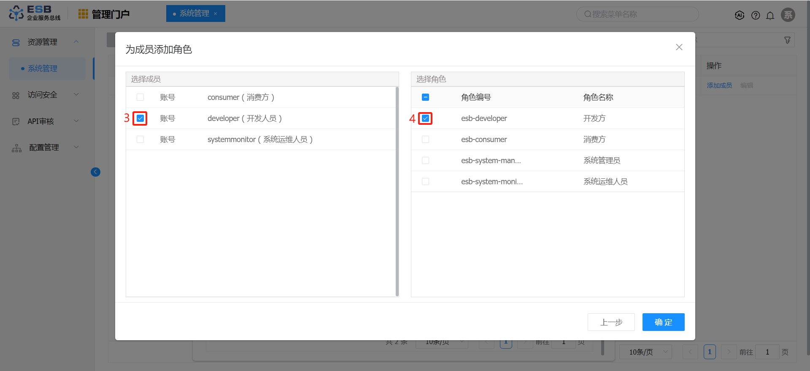Open the notification bell icon

pos(770,16)
